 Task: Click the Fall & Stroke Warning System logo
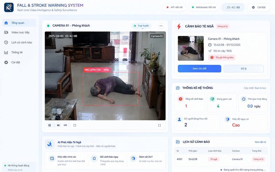(x=9, y=7)
